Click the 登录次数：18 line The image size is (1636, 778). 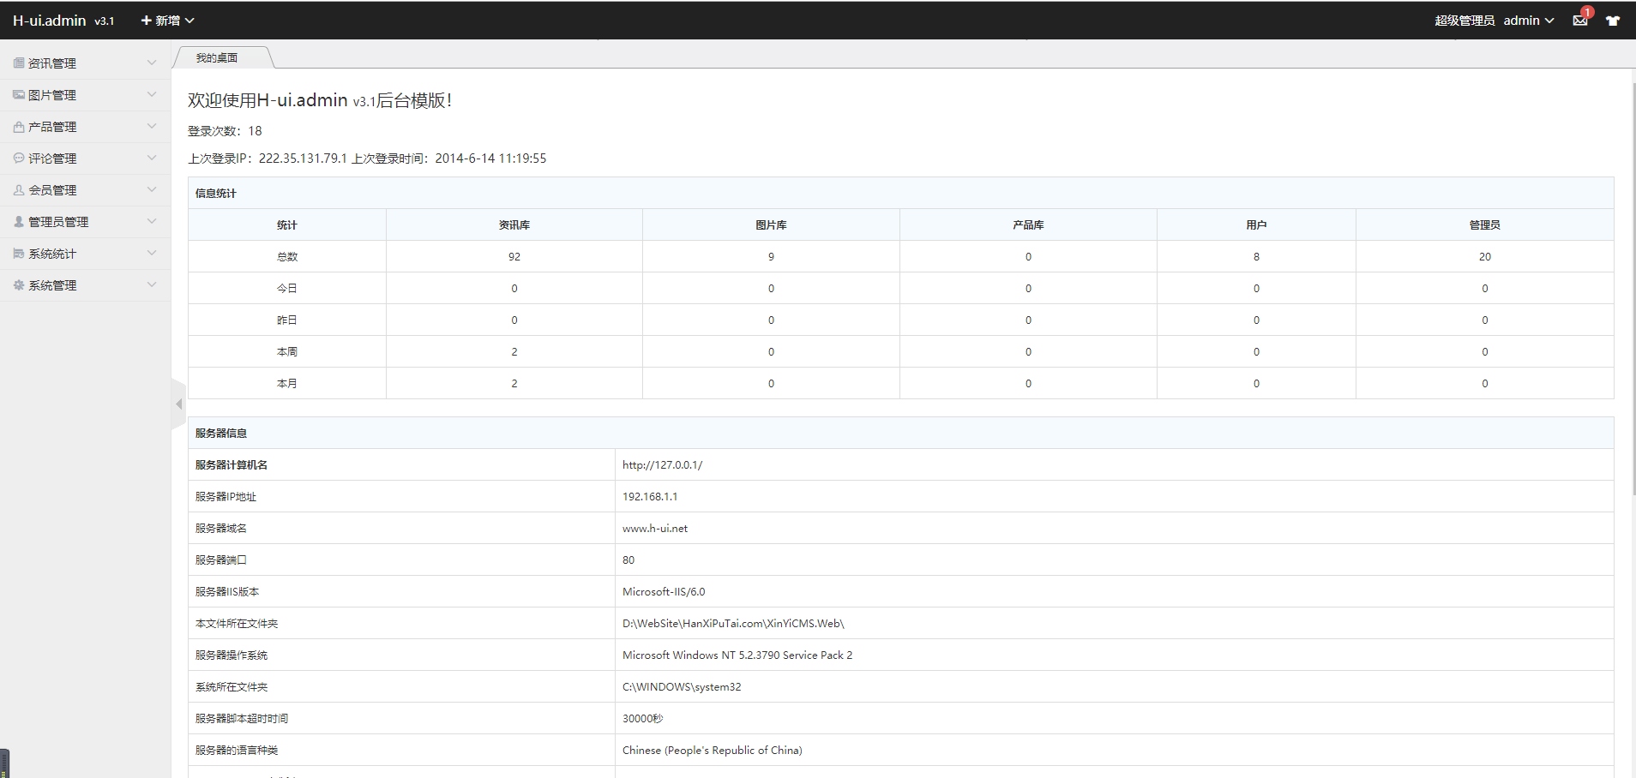pyautogui.click(x=225, y=131)
